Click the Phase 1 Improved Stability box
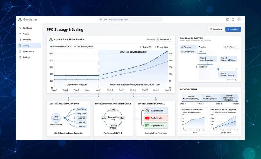 pyautogui.click(x=227, y=74)
